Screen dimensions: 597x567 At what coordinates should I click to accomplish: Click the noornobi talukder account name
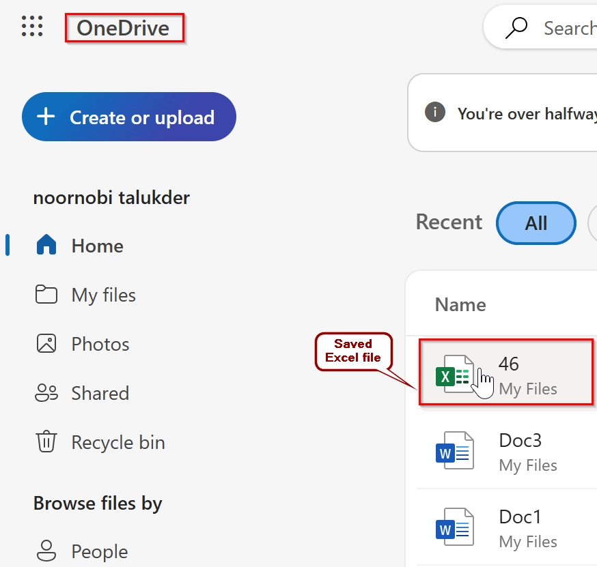111,198
